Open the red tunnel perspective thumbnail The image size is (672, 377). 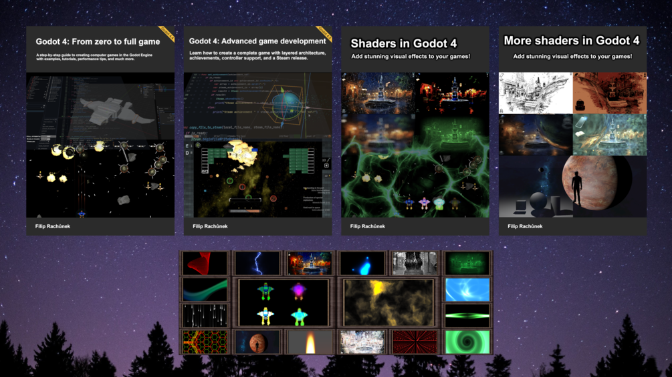(415, 342)
